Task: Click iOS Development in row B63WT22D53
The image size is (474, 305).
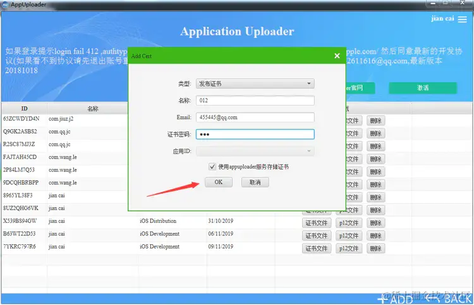Action: 160,234
